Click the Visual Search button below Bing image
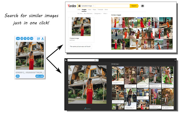Image resolution: width=184 pixels, height=115 pixels. pos(87,109)
